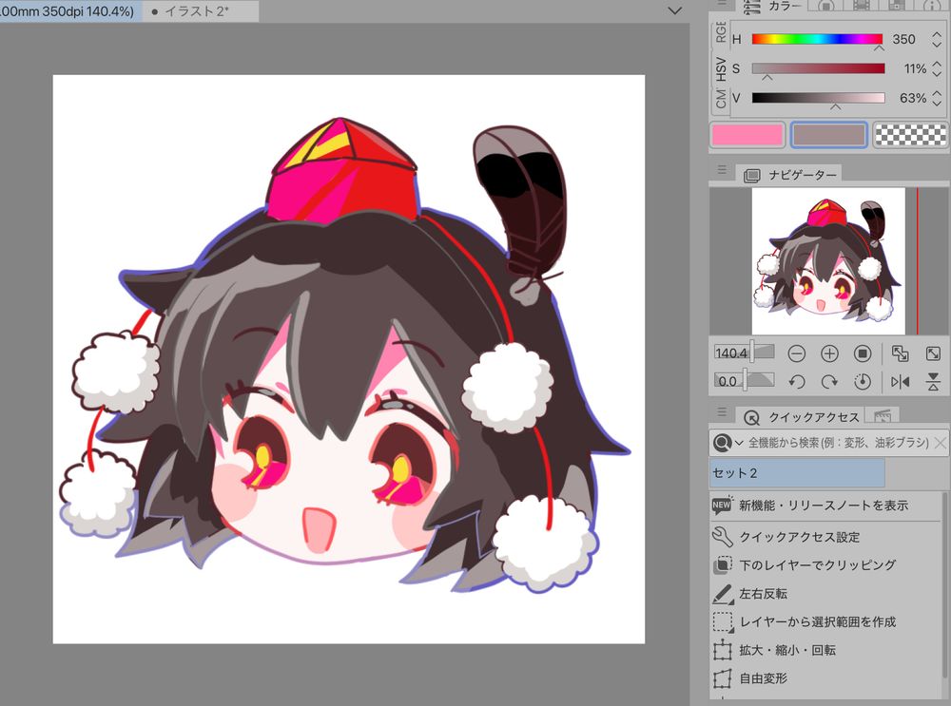The width and height of the screenshot is (951, 706).
Task: Zoom out with the navigator minus icon
Action: click(796, 353)
